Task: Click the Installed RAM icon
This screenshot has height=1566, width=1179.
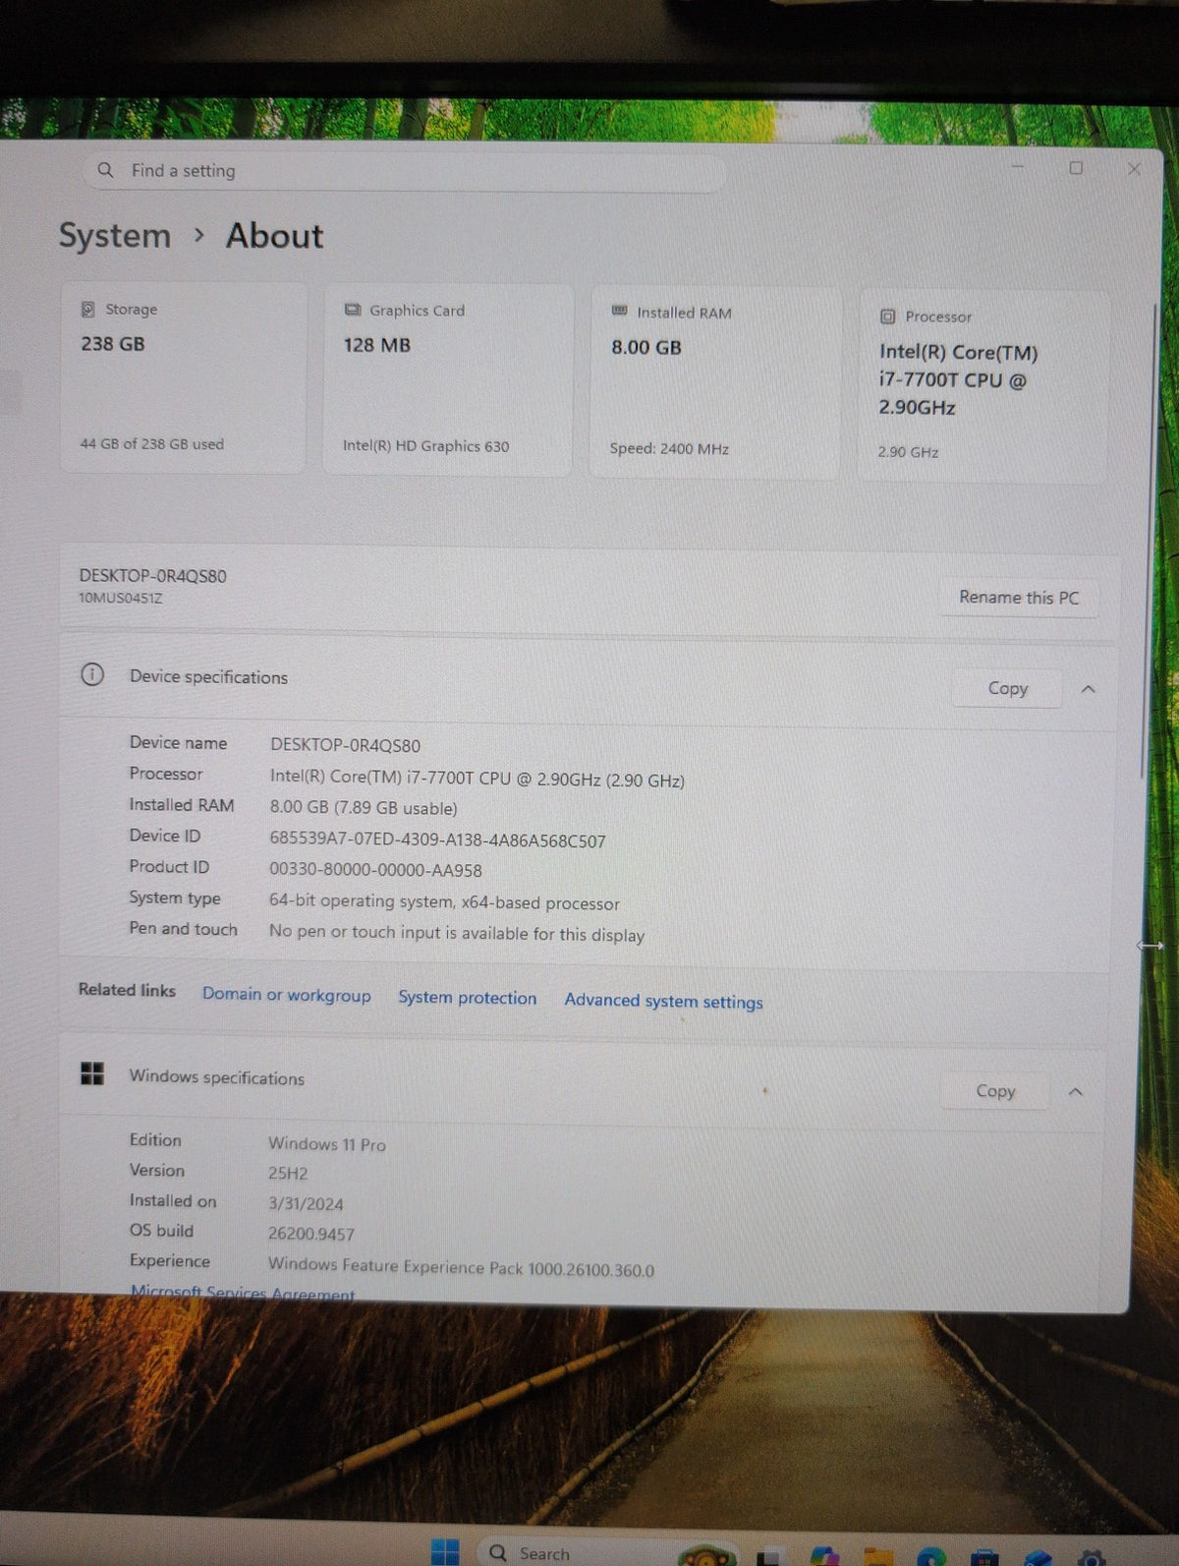Action: point(619,312)
